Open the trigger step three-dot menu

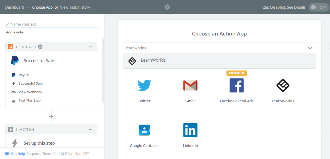point(90,47)
